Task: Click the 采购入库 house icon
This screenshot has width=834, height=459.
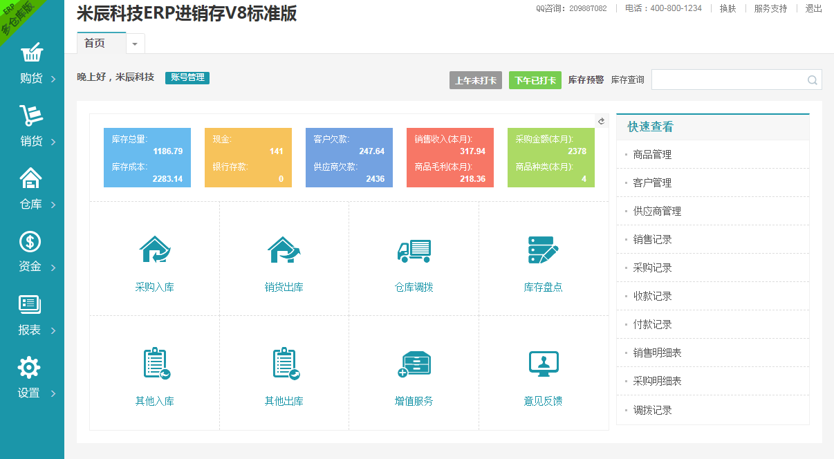Action: click(x=154, y=250)
